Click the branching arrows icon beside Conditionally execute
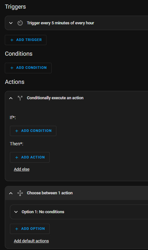Screen dimensions: 148x250 [20, 98]
